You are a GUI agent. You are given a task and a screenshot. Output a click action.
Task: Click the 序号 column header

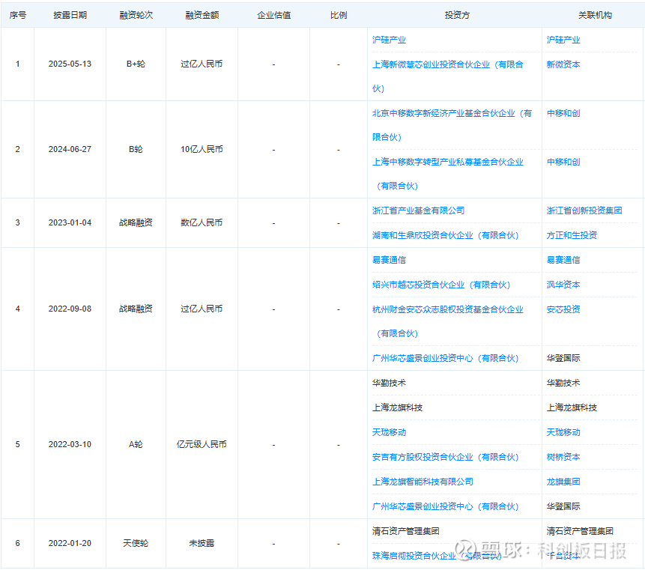tap(18, 15)
